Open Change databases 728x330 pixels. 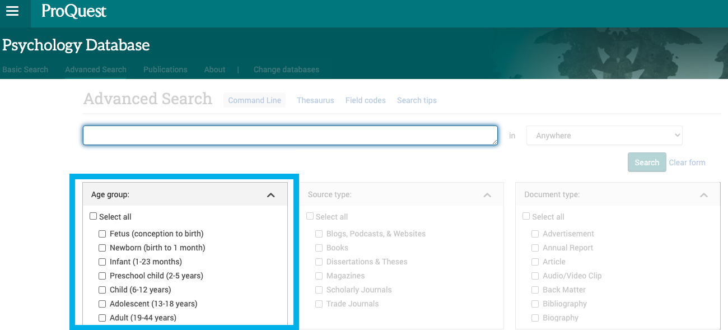pos(286,69)
